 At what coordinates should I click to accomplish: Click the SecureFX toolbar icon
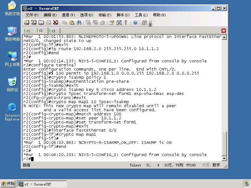144,23
